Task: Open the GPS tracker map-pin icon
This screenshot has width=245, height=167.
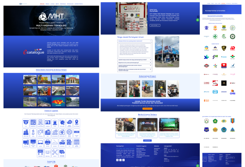Action: click(76, 123)
